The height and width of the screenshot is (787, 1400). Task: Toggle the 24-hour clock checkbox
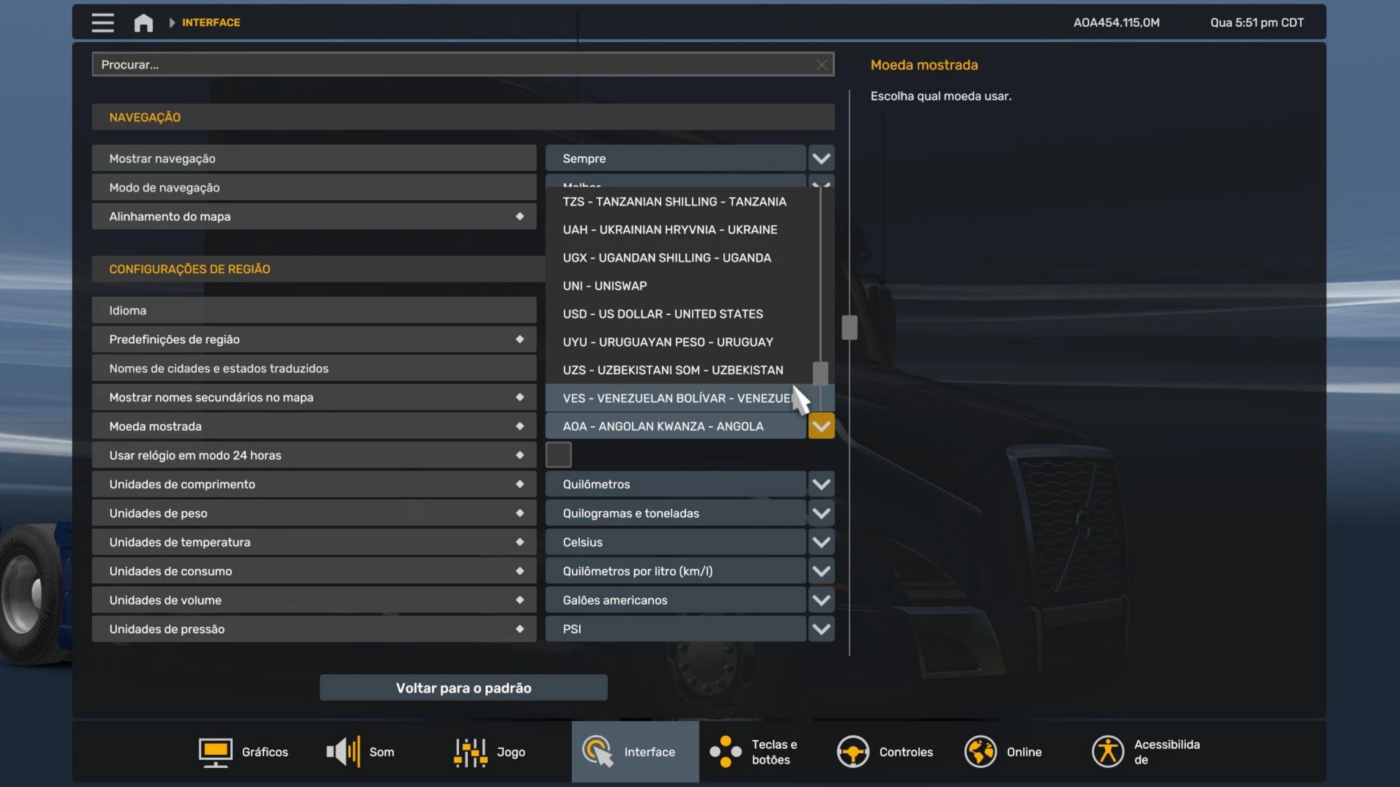(558, 455)
